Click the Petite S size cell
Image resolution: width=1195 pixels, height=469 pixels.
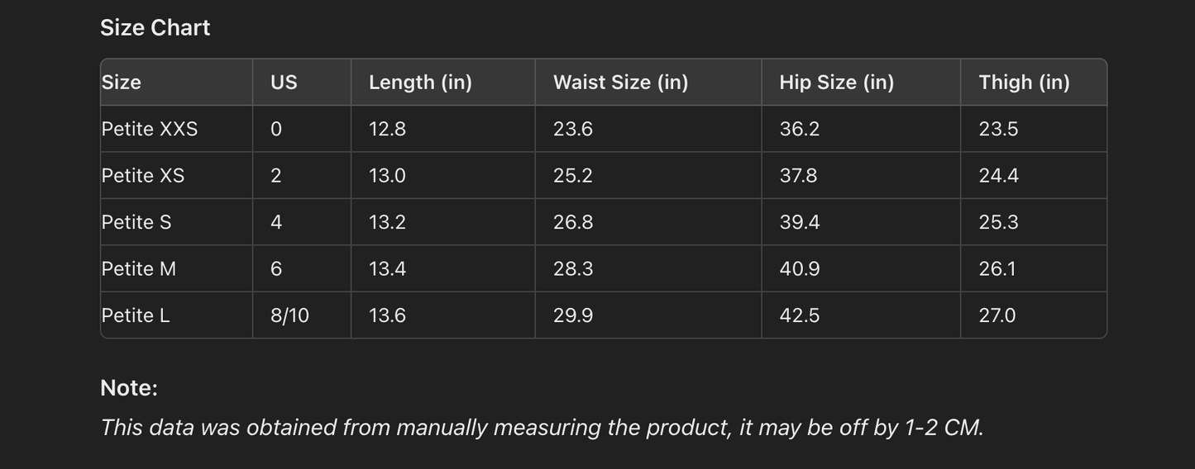[x=136, y=223]
